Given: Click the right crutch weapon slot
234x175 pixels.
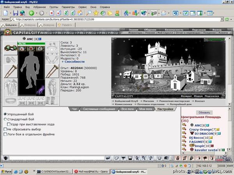Looking at the screenshot, I should [52, 71].
